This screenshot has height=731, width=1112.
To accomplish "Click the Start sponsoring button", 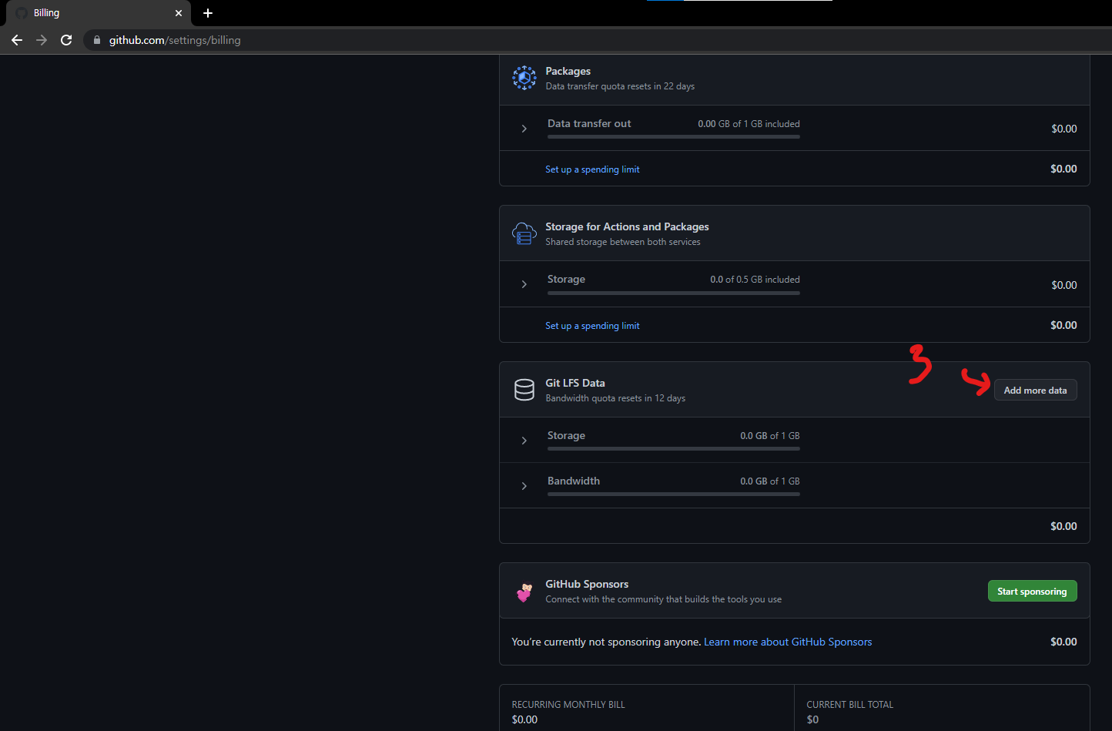I will (1032, 592).
